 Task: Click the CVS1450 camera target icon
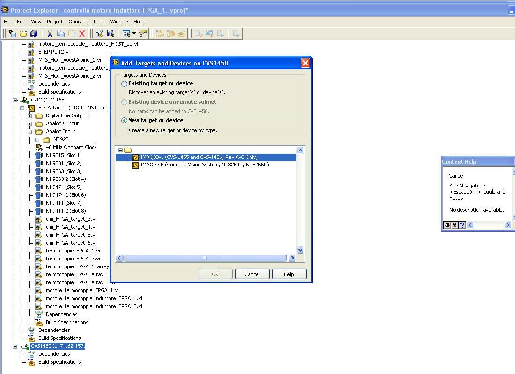click(25, 346)
